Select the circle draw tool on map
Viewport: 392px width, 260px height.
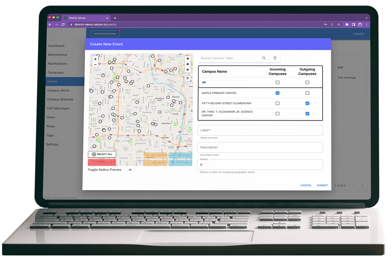pos(188,70)
